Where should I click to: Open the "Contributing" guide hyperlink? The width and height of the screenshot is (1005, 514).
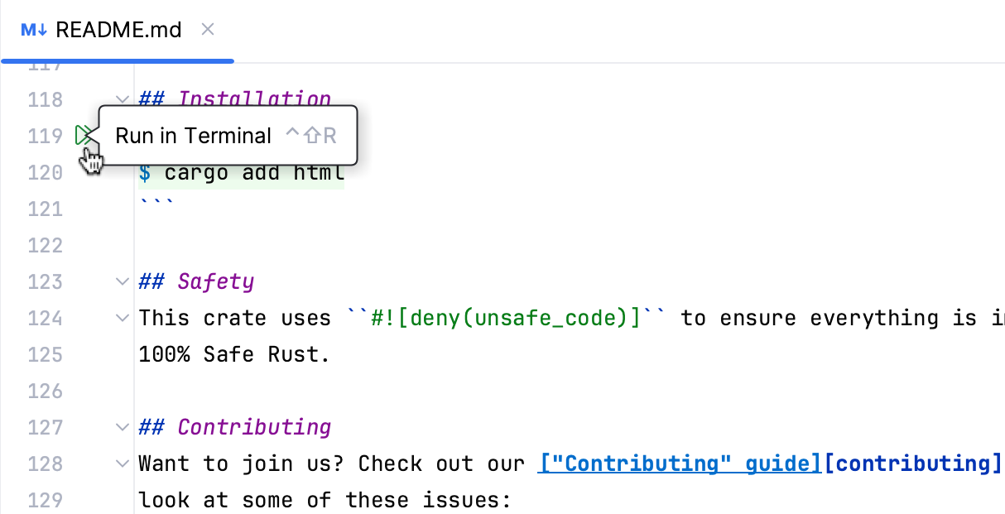[x=679, y=463]
